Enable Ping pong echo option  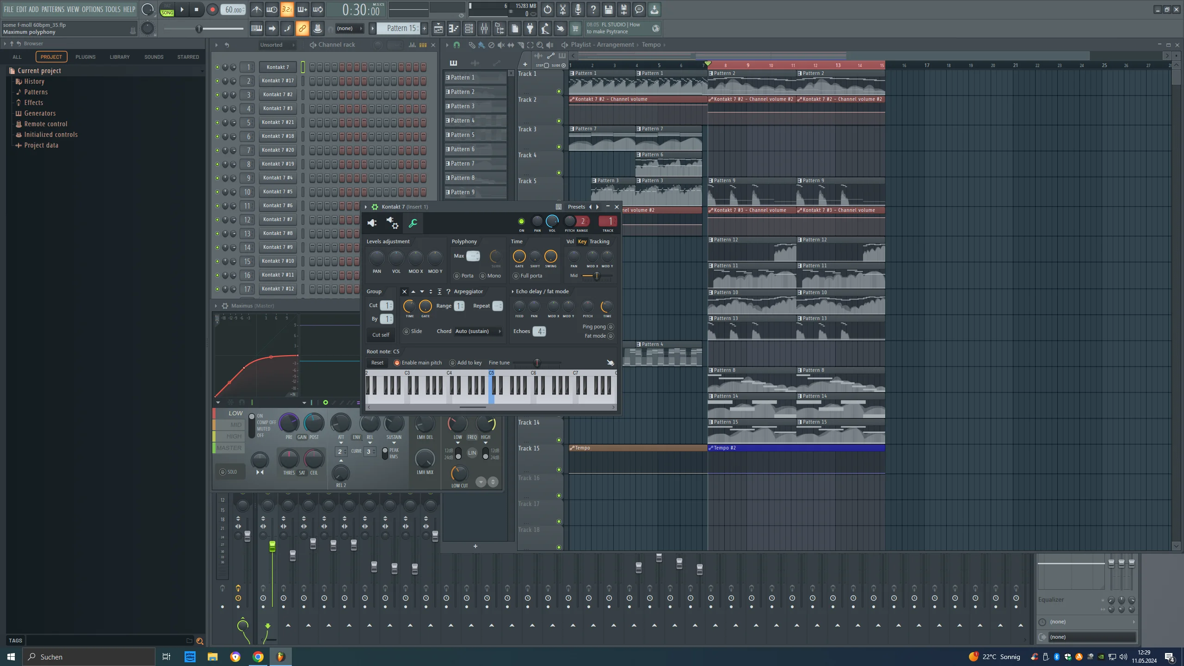610,327
